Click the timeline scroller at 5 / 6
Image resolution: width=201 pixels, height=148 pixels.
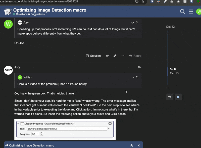pos(173,69)
